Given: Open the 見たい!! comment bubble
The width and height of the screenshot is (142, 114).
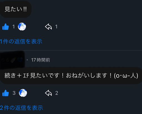Looking at the screenshot, I should click(x=16, y=9).
